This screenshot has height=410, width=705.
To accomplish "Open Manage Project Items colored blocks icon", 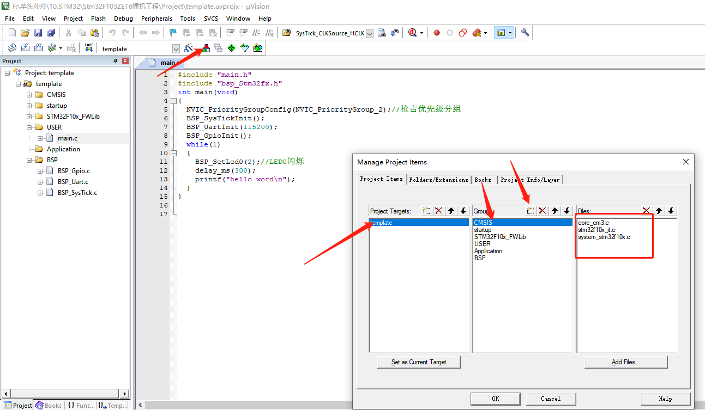I will 206,48.
